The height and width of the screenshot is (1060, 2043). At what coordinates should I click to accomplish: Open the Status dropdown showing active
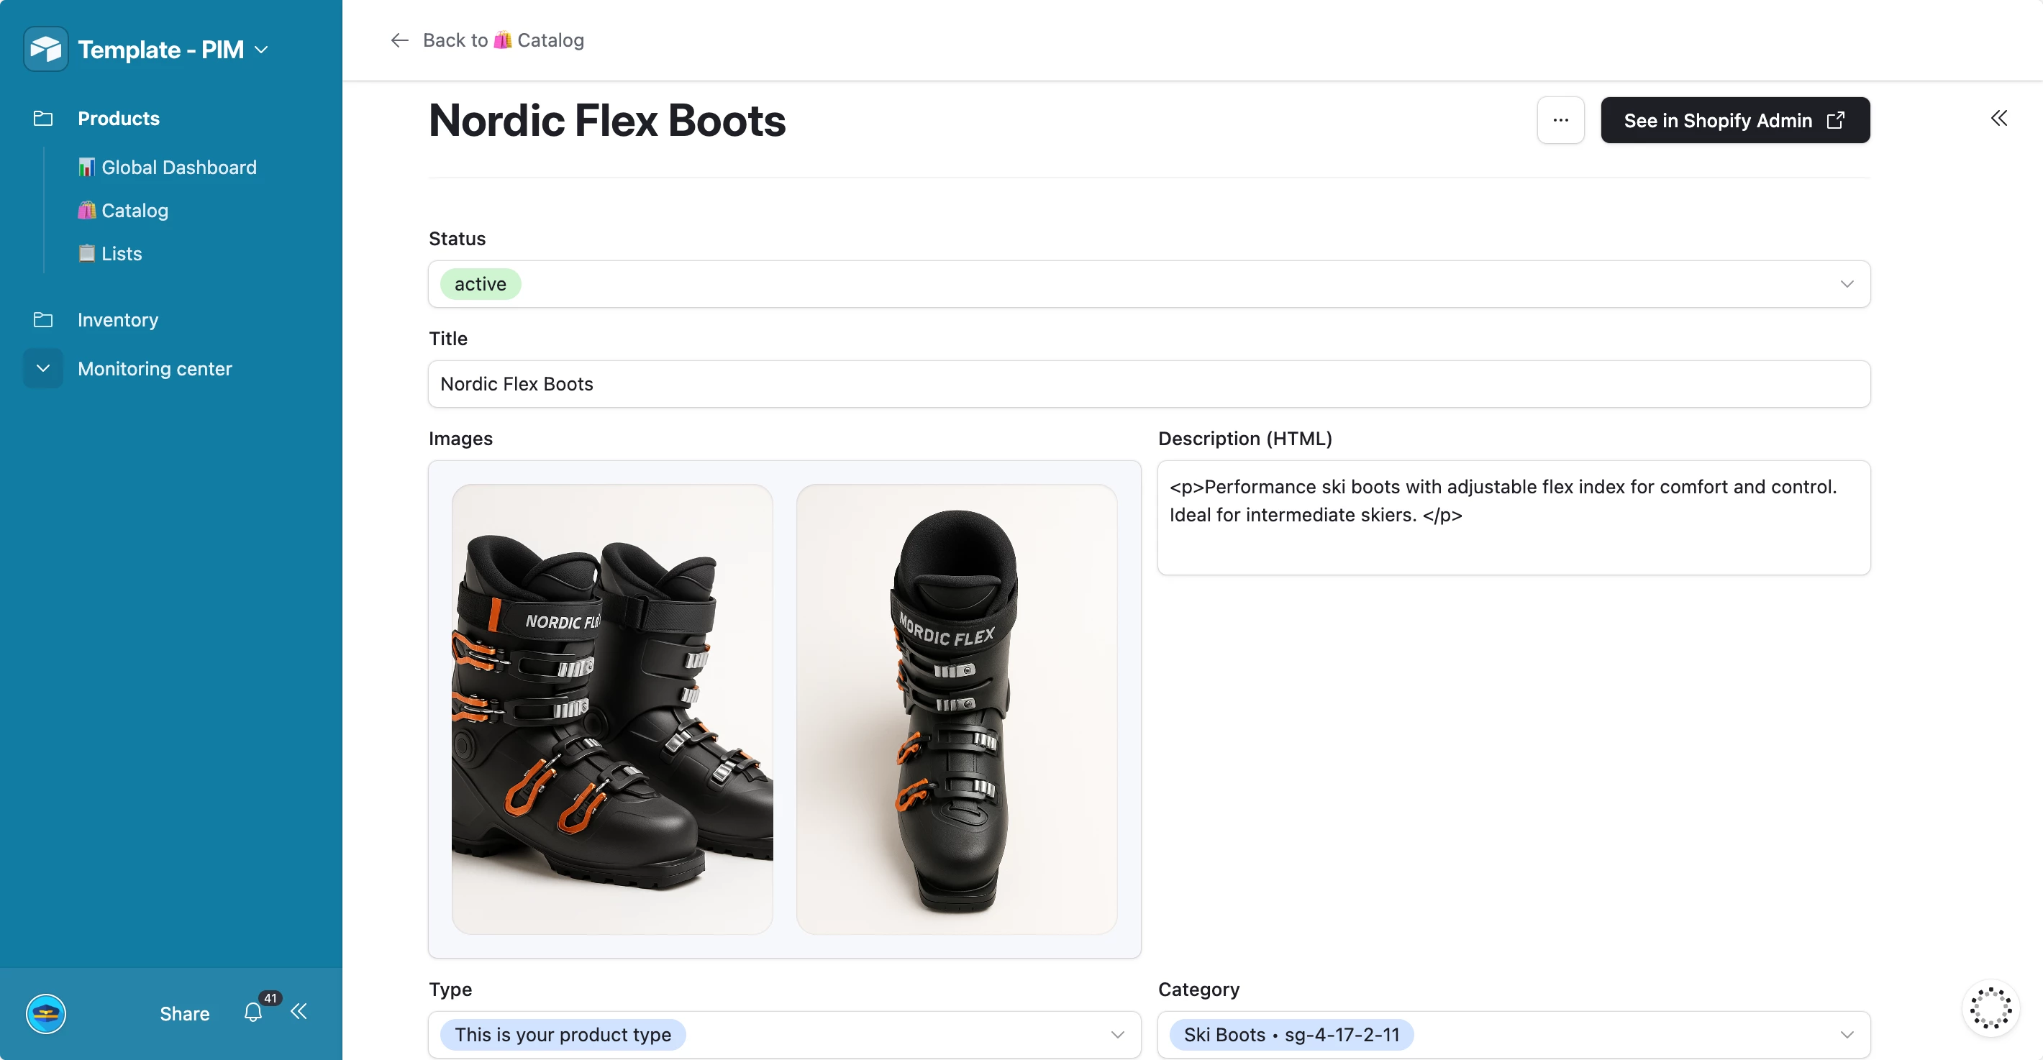coord(1847,284)
